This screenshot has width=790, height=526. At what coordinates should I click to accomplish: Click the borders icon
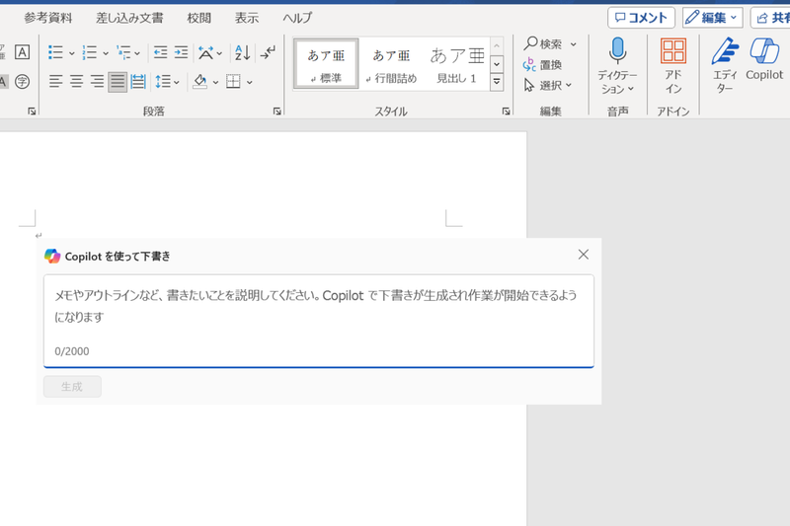pos(233,82)
